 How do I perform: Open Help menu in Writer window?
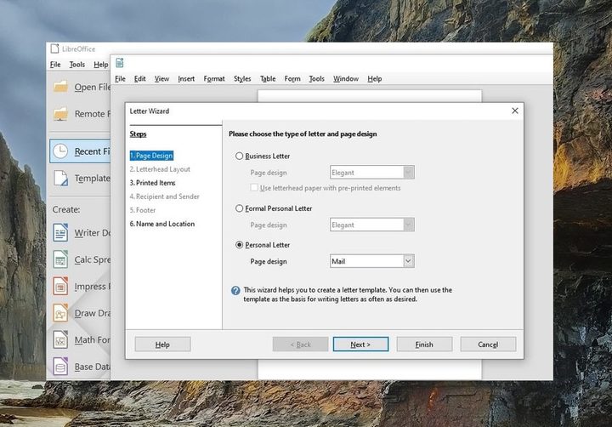coord(375,78)
